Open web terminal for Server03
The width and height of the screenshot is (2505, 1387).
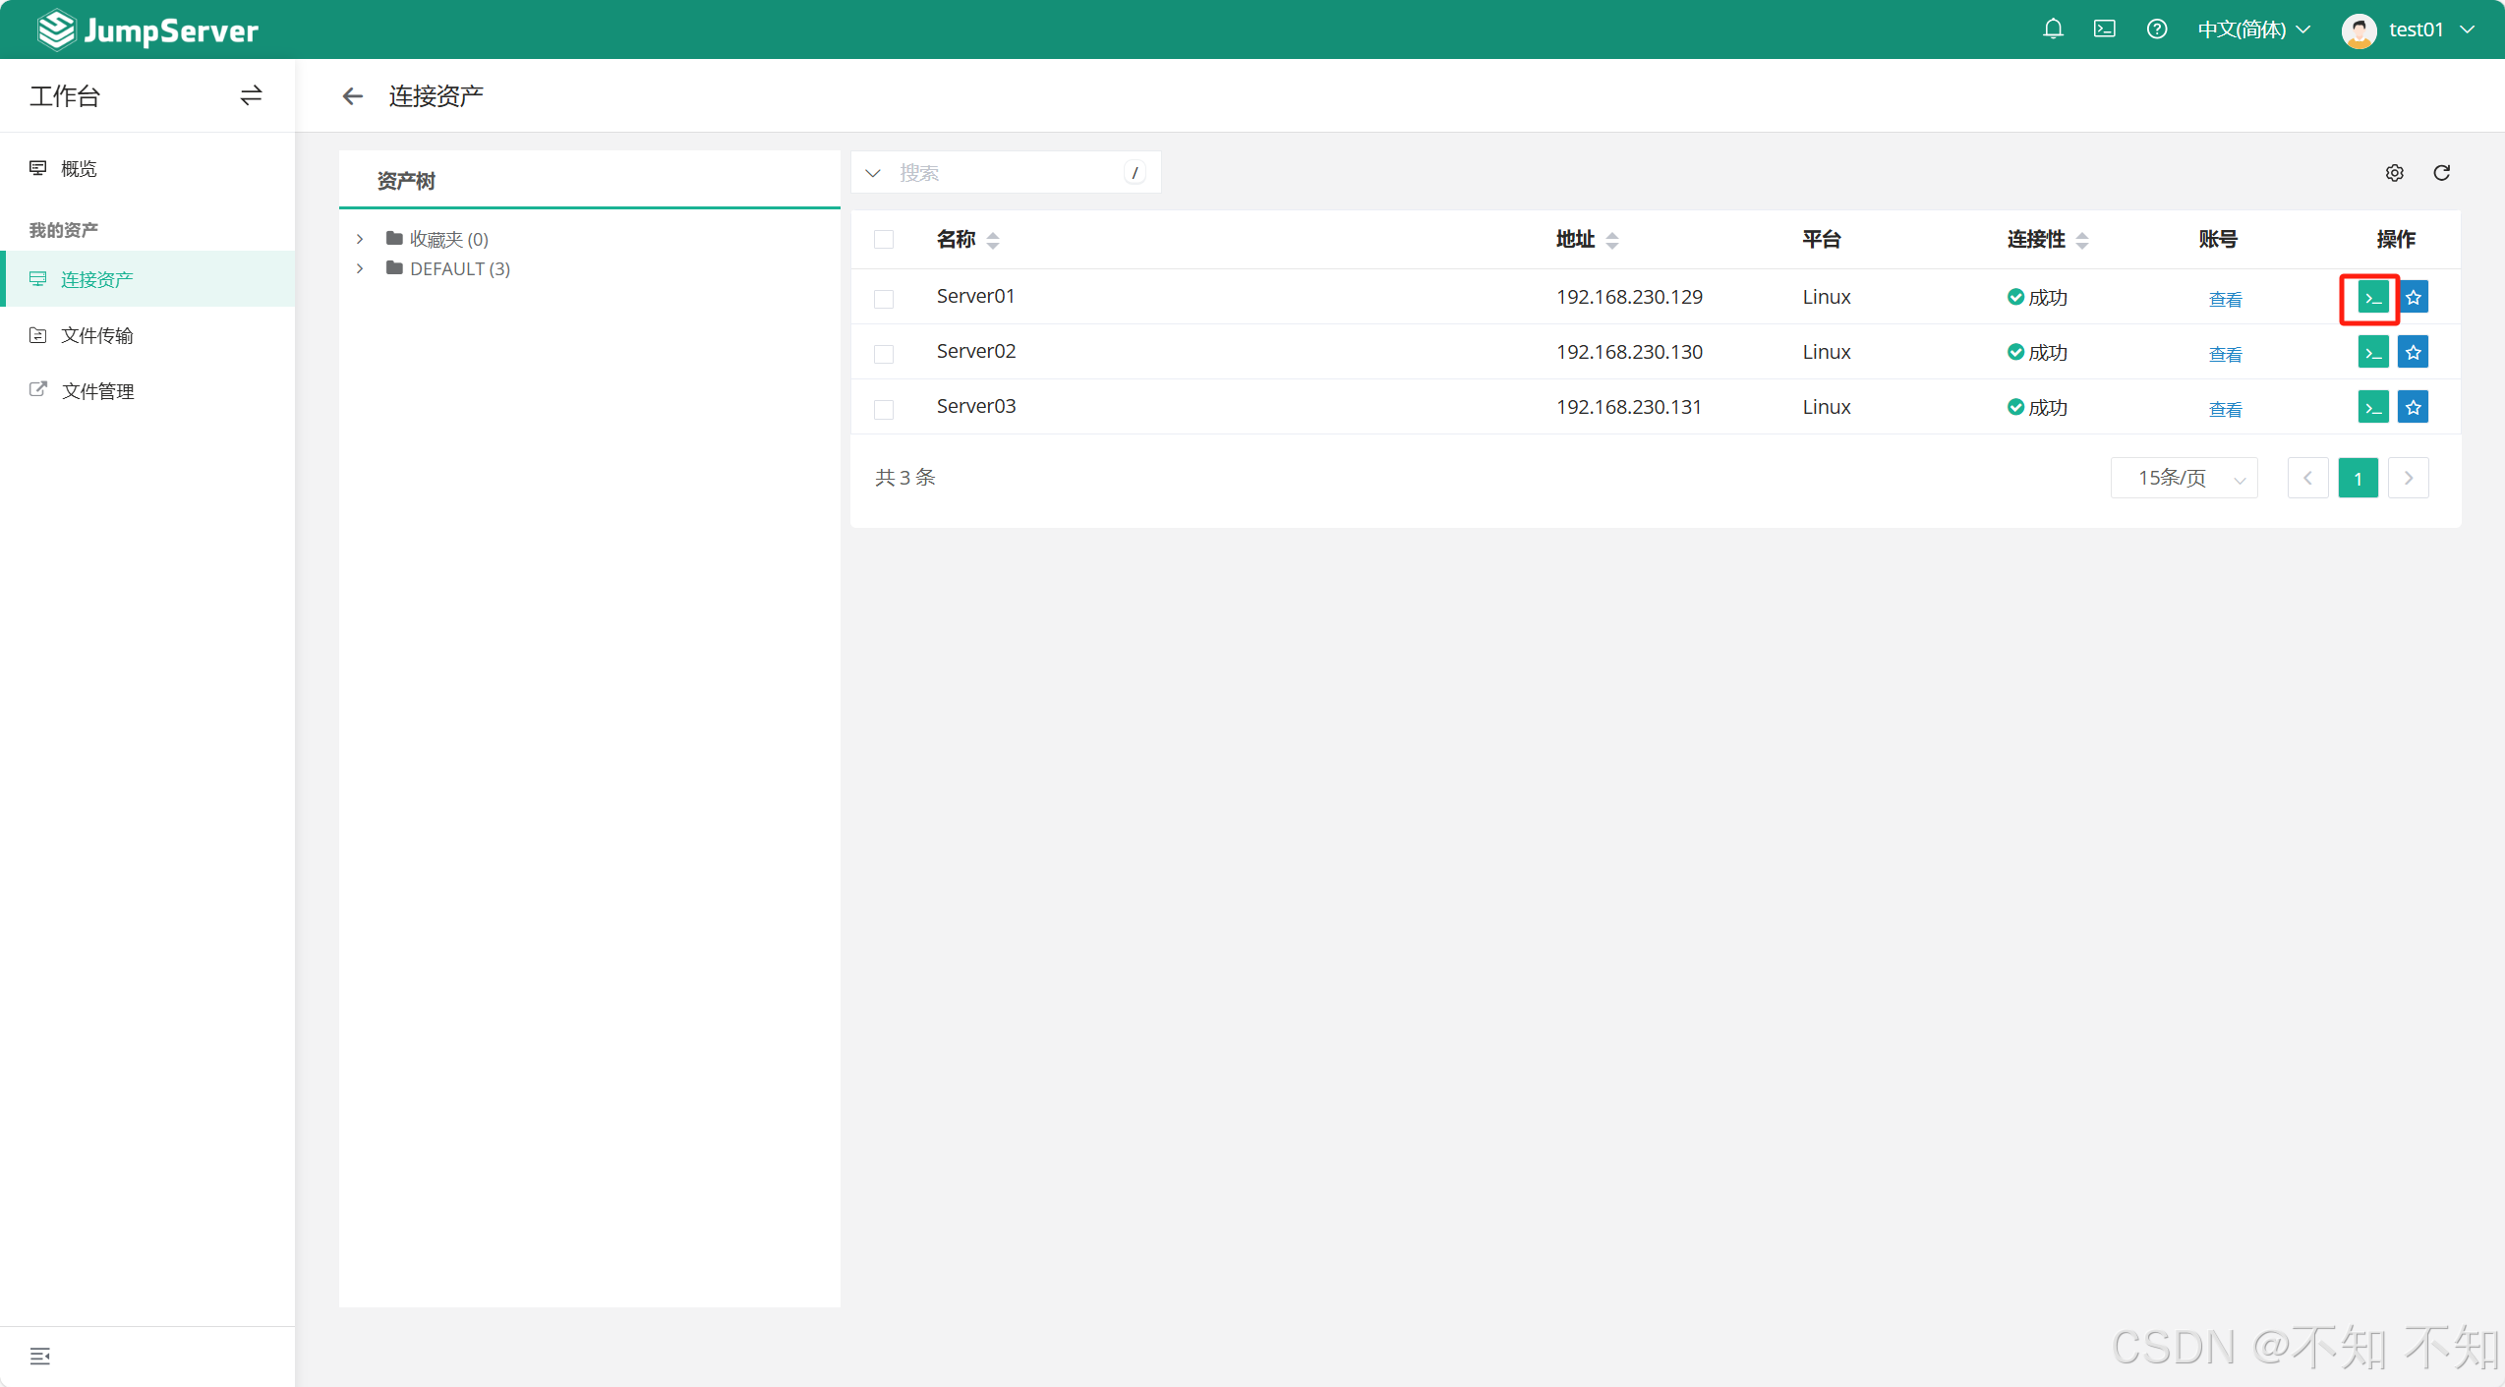click(2372, 407)
